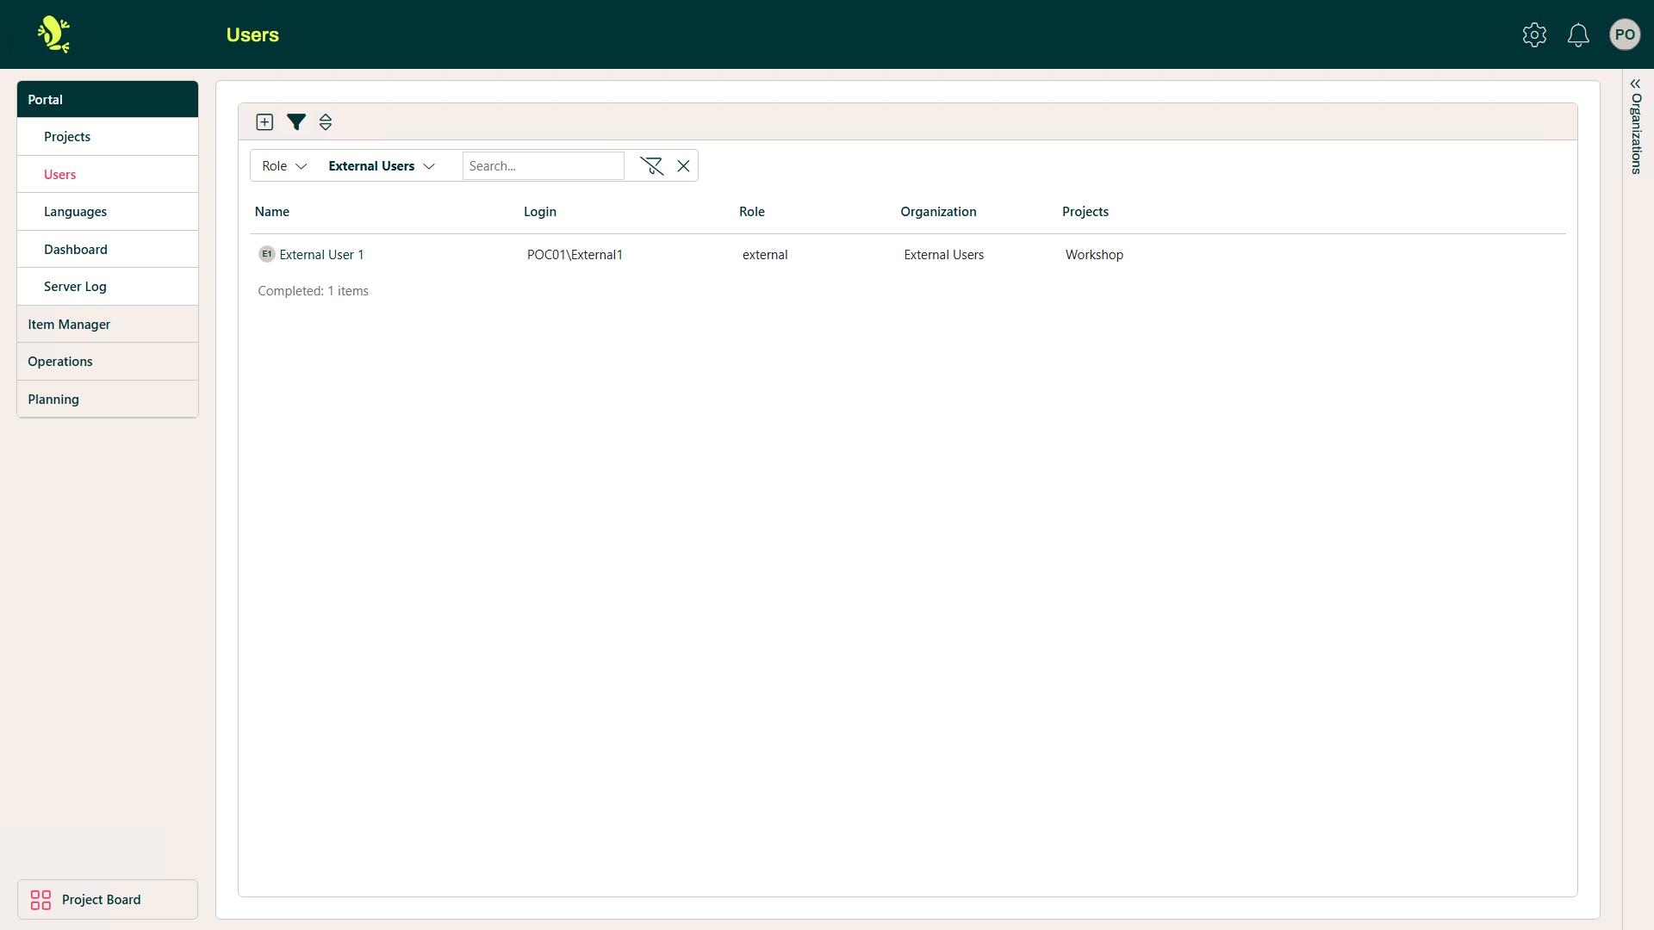The height and width of the screenshot is (930, 1654).
Task: Click the Search input field
Action: (x=543, y=166)
